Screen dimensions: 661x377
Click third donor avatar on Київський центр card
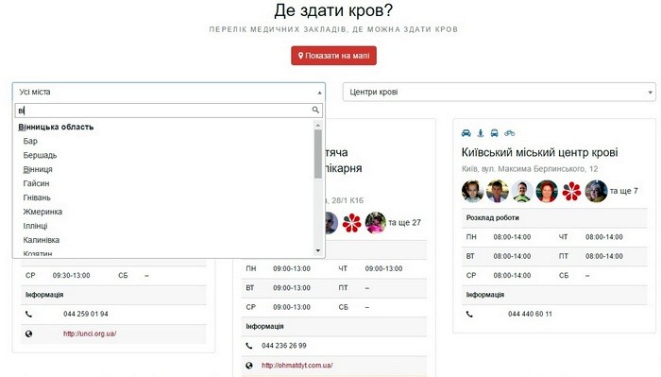pos(522,191)
